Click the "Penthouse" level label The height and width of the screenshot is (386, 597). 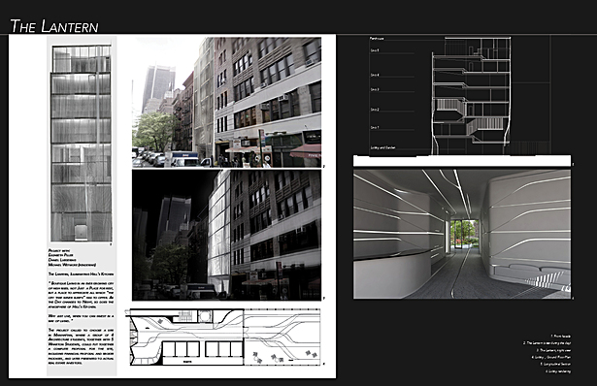point(377,39)
